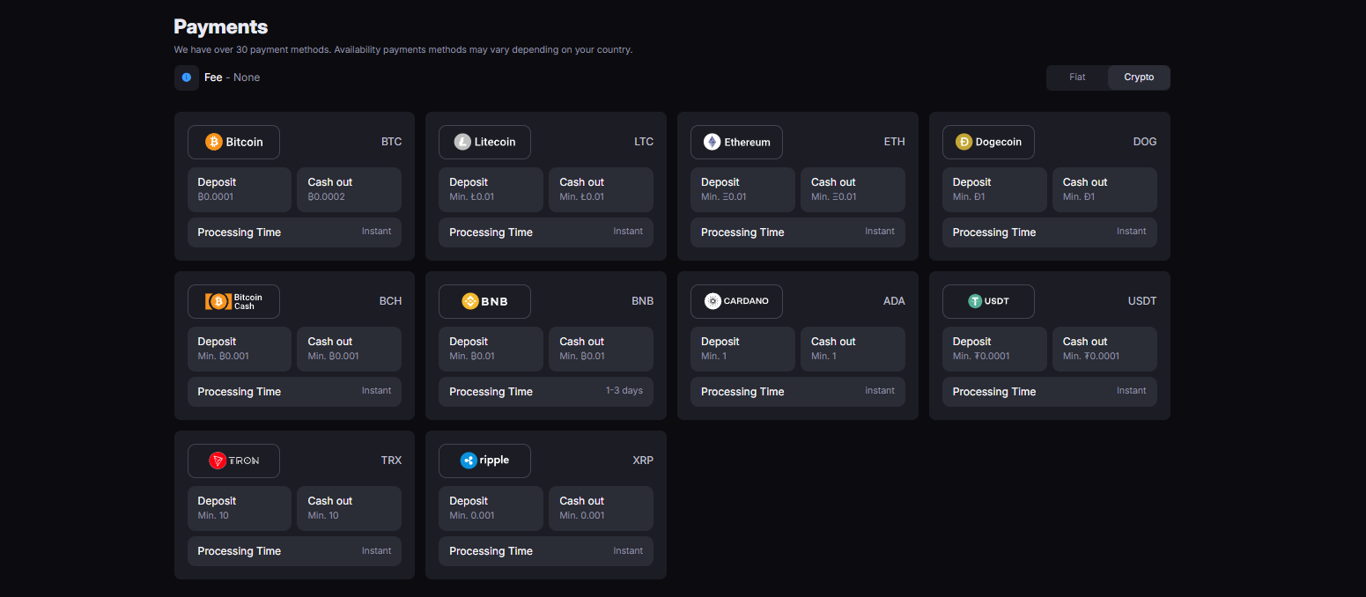Click the Tron Cash out box
The width and height of the screenshot is (1366, 597).
(349, 508)
